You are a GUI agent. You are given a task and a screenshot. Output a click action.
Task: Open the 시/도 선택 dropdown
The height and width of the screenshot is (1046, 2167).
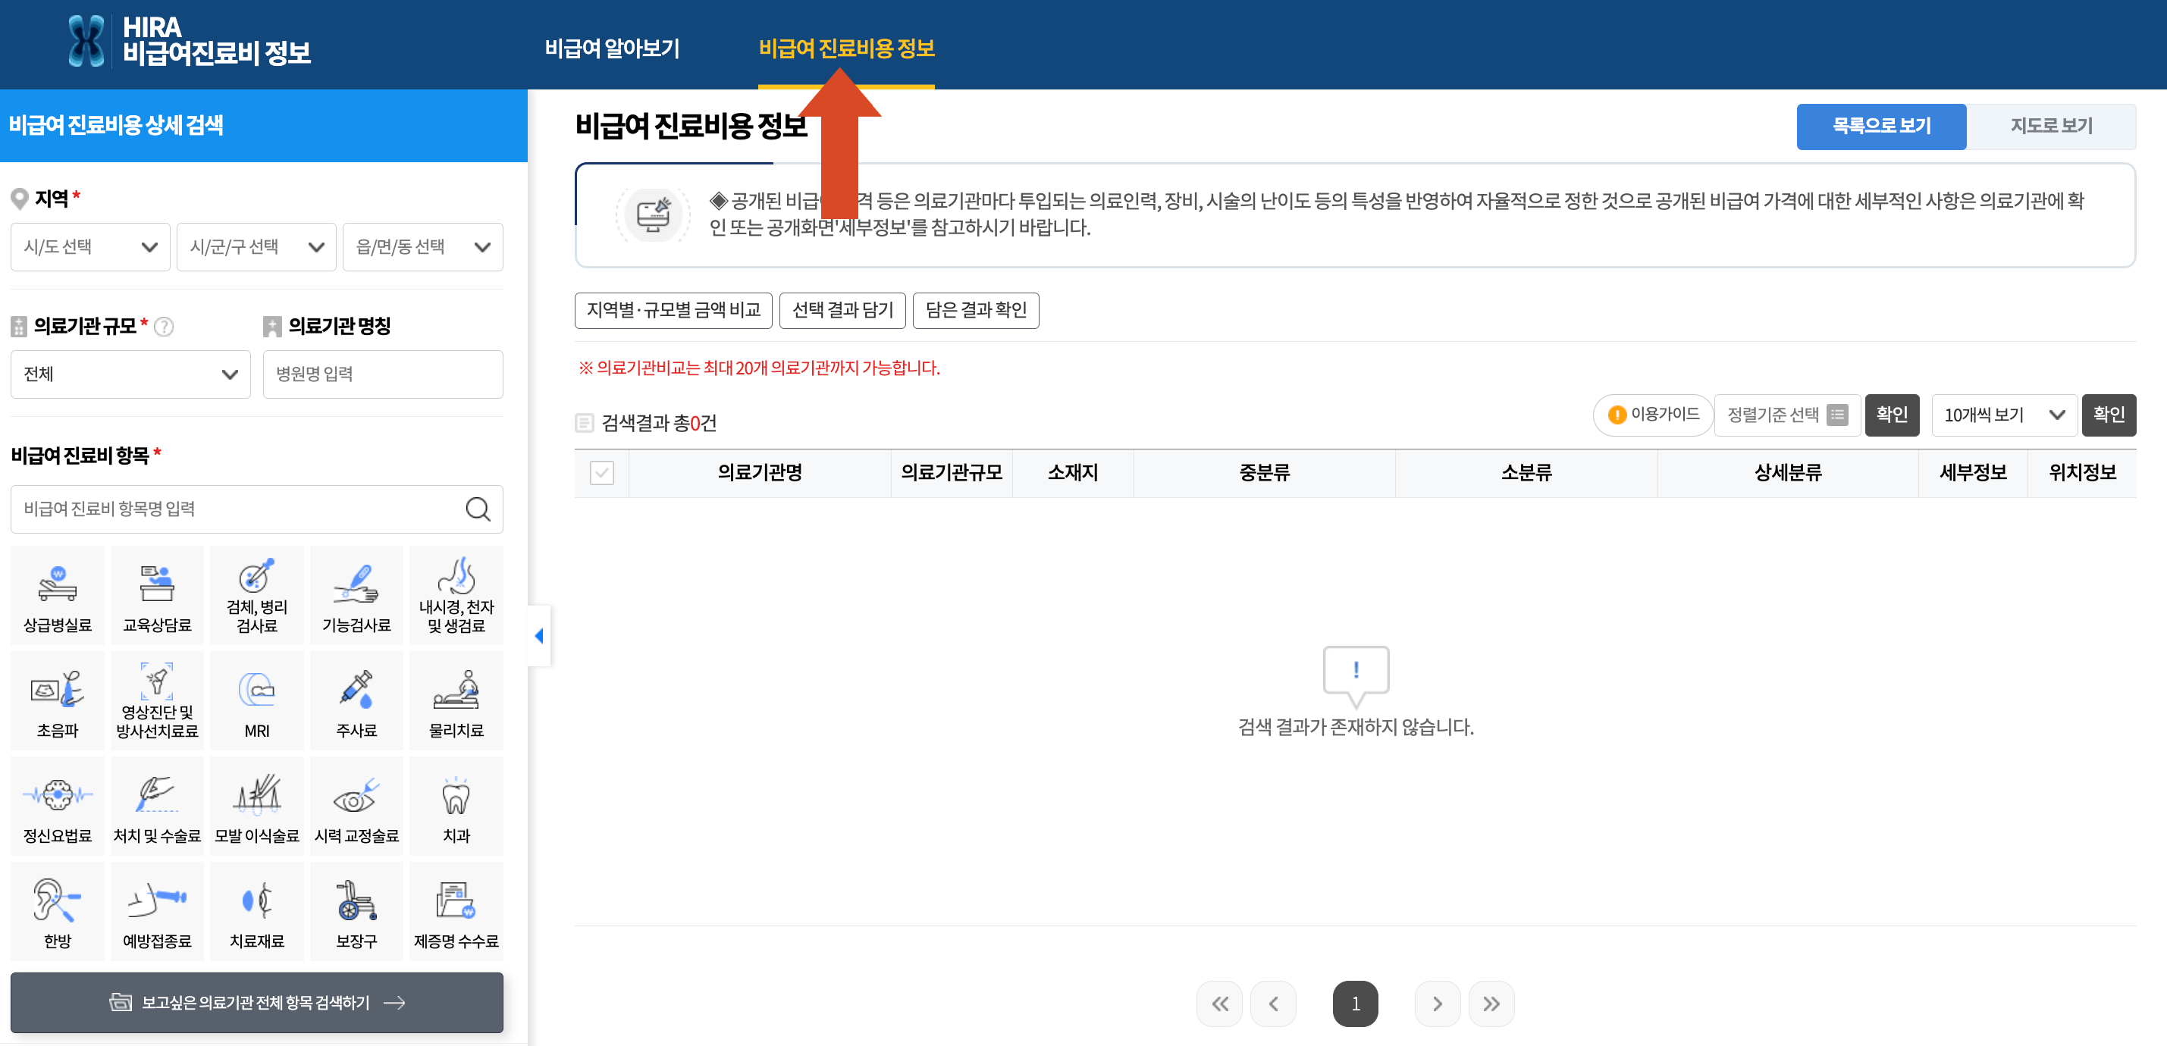click(90, 246)
